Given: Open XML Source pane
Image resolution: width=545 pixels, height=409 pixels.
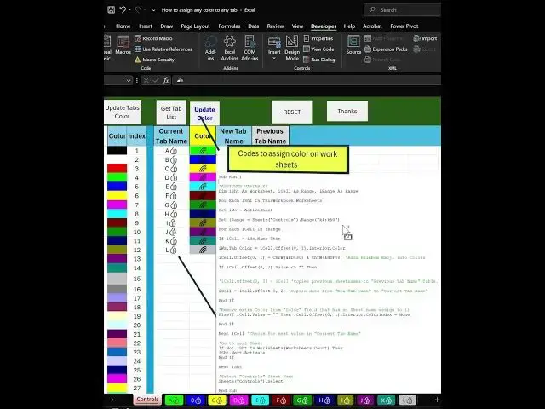Looking at the screenshot, I should (x=353, y=45).
